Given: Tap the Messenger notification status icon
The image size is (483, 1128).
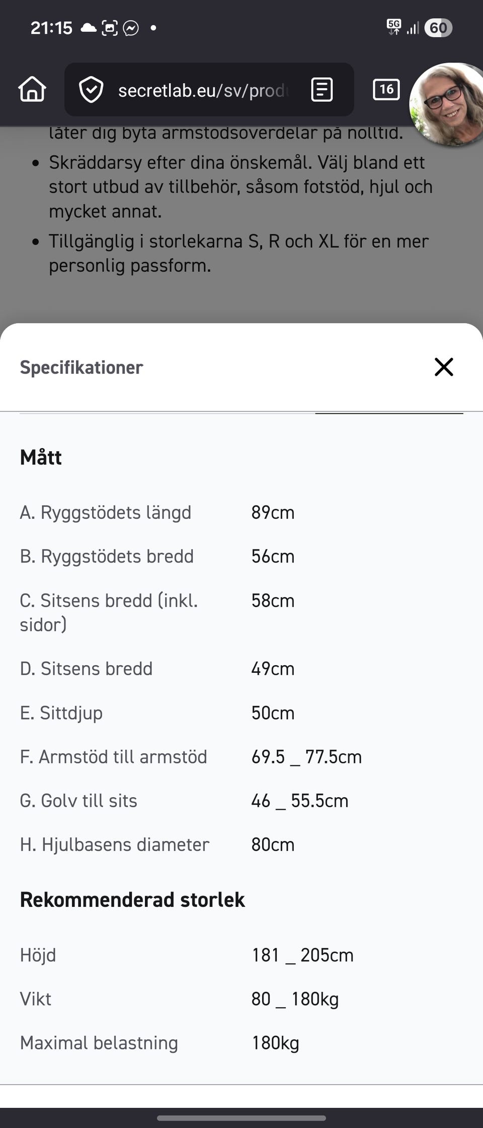Looking at the screenshot, I should [x=131, y=28].
